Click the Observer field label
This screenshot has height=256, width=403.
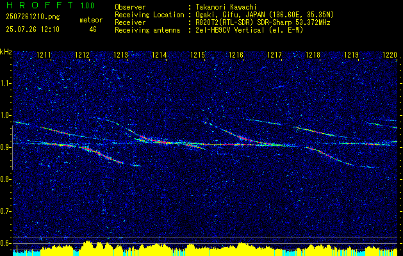(130, 7)
